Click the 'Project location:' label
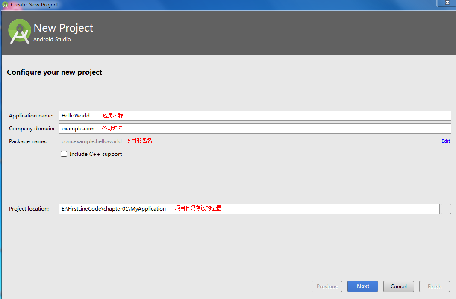The width and height of the screenshot is (456, 299). click(x=29, y=208)
